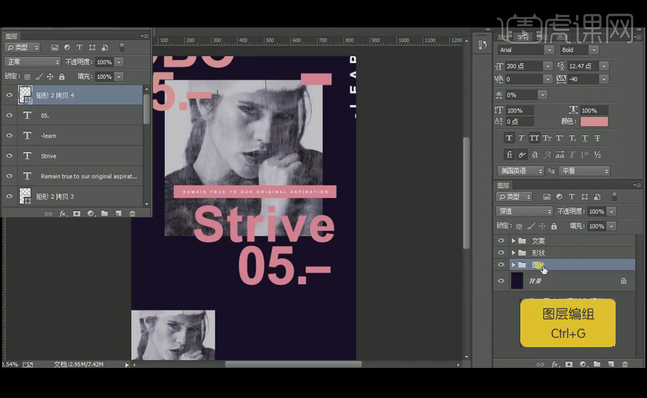
Task: Apply underline style in the Character panel
Action: [584, 138]
